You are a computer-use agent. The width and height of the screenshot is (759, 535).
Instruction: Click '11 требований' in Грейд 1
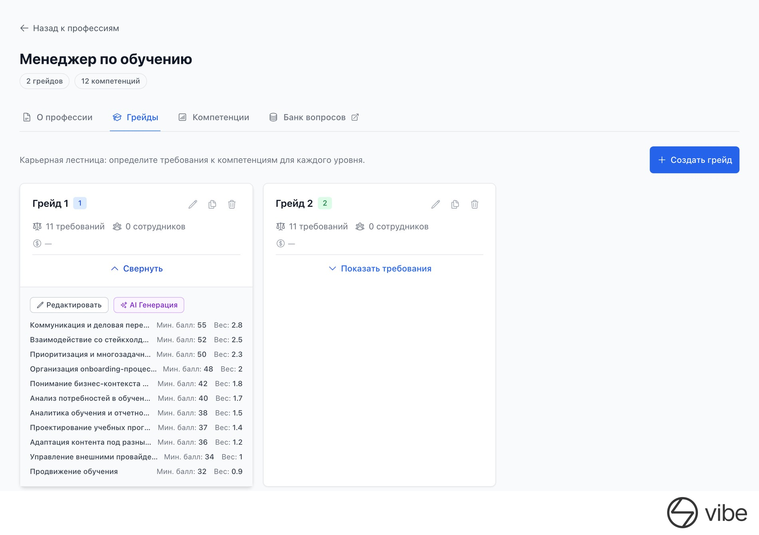(x=75, y=227)
